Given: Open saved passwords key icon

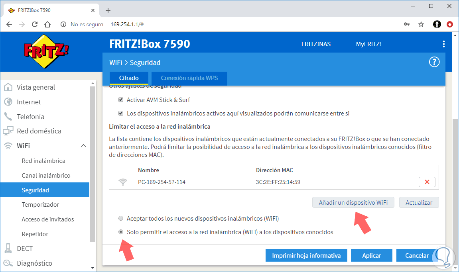Looking at the screenshot, I should tap(407, 24).
